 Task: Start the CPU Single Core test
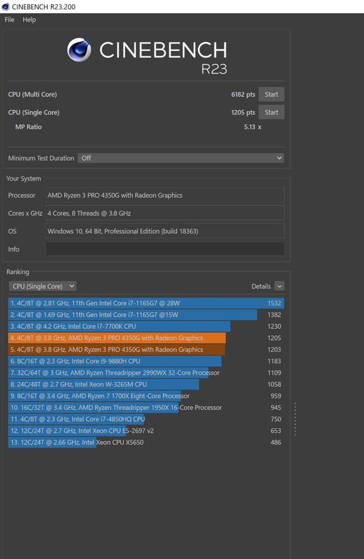(x=271, y=112)
